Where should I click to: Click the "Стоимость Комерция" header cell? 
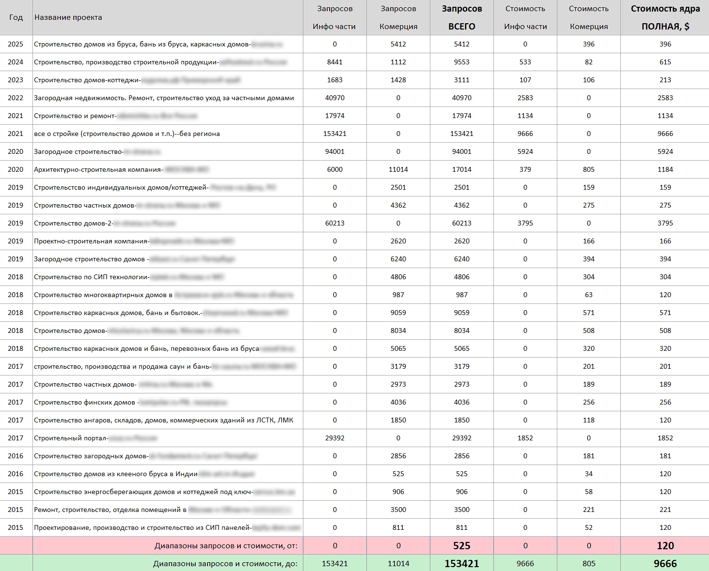tap(588, 17)
